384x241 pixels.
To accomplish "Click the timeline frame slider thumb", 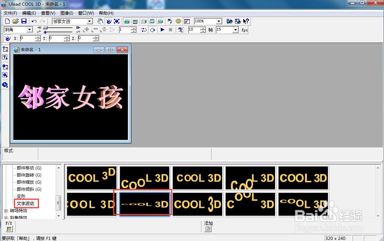I will coord(45,28).
